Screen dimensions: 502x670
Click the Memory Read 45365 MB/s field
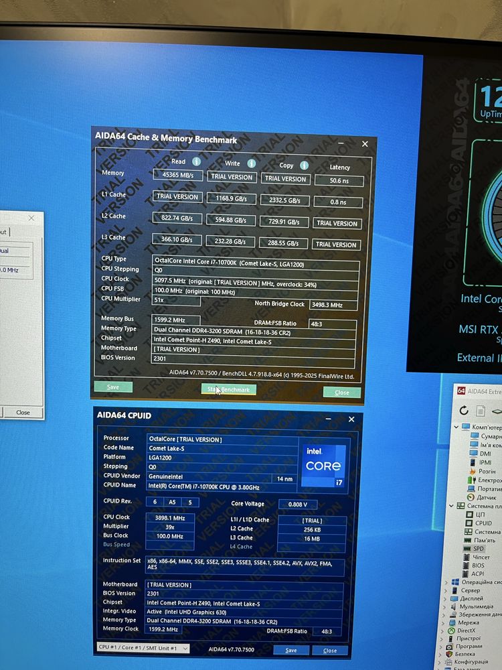click(177, 175)
